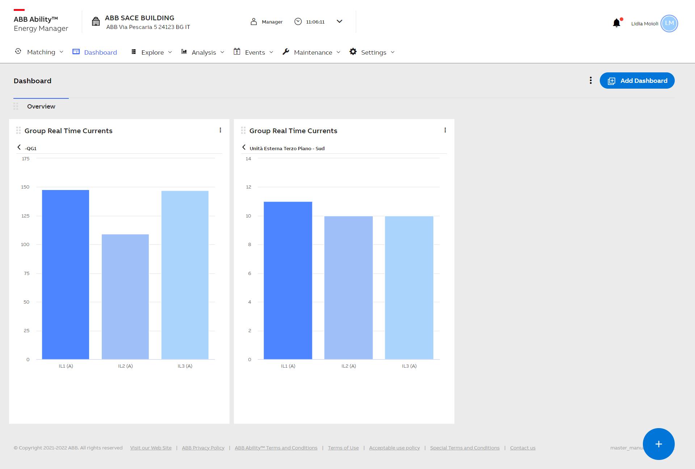The width and height of the screenshot is (695, 469).
Task: Open the Visit our Web Site link
Action: [151, 448]
